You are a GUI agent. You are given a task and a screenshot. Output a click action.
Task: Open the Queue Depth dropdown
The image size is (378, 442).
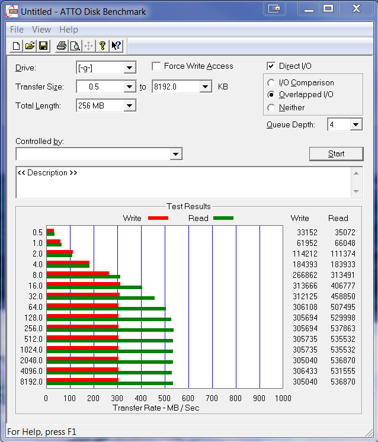point(355,125)
